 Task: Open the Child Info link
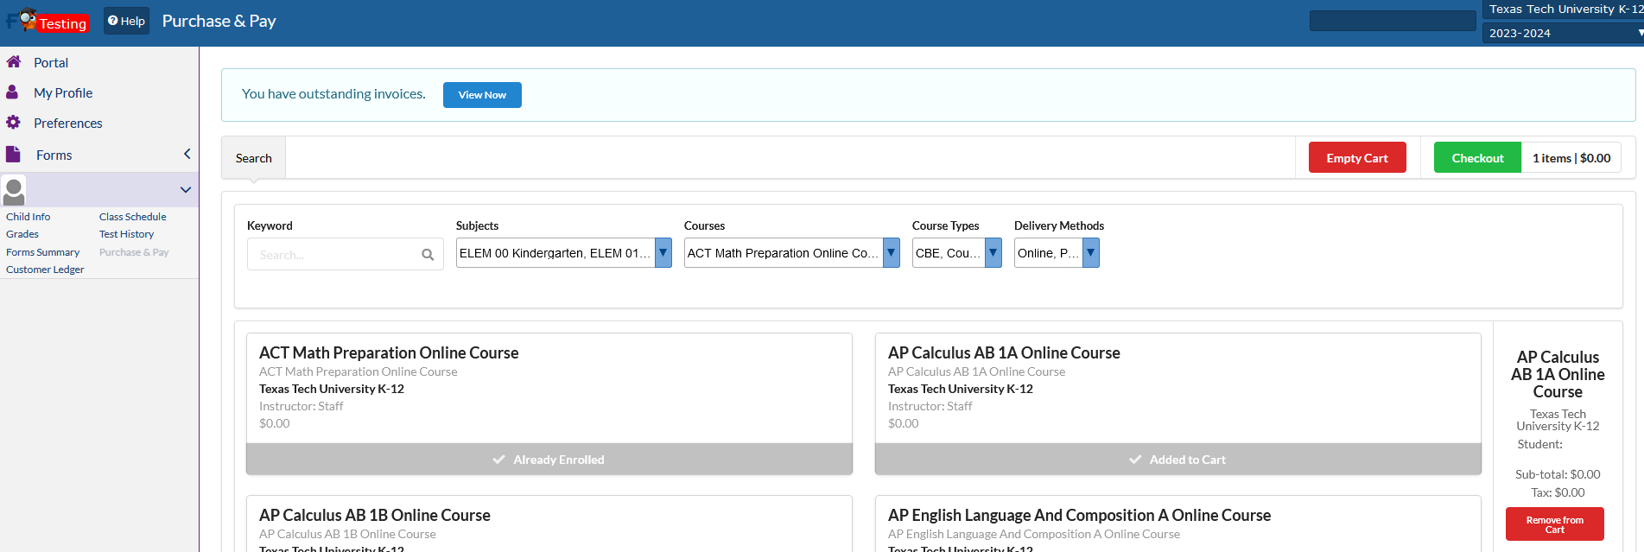29,217
